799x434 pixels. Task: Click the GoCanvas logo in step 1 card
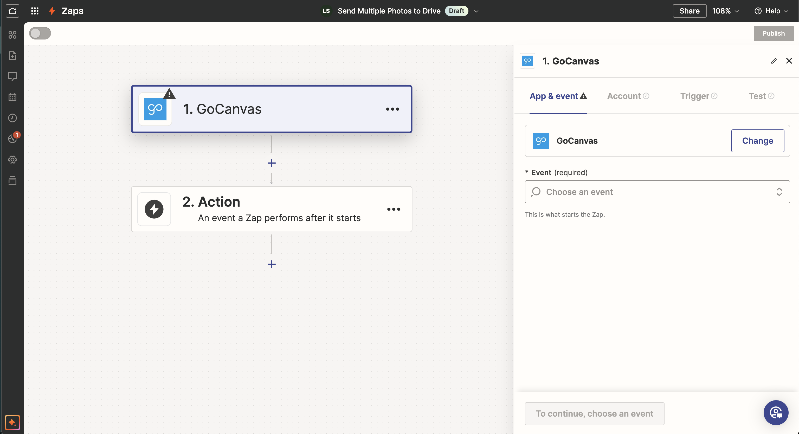click(155, 109)
